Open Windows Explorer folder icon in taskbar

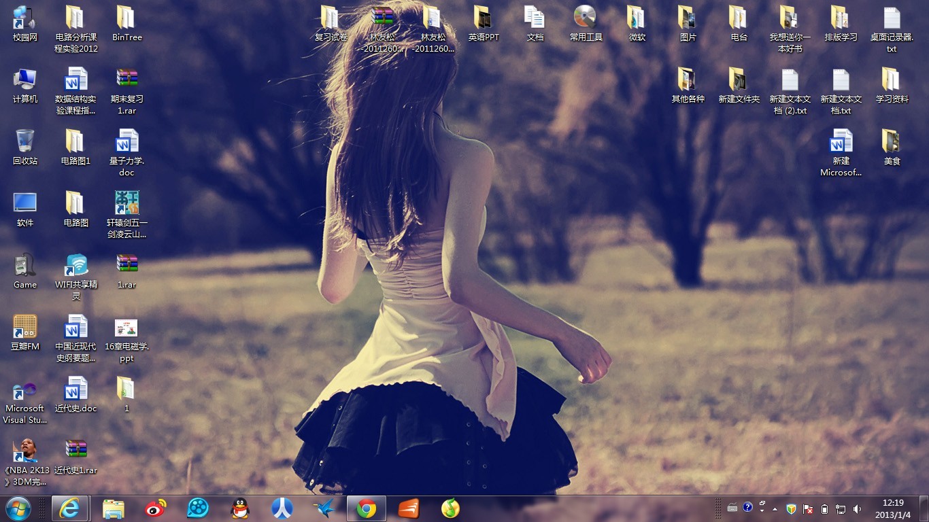click(113, 508)
